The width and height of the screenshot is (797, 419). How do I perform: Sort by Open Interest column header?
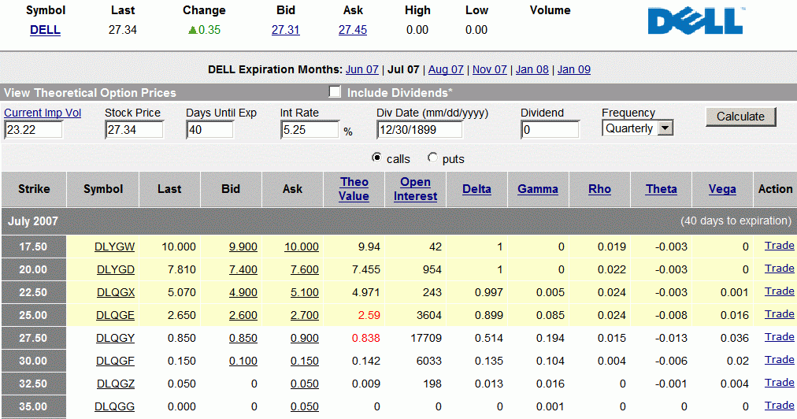(x=415, y=189)
